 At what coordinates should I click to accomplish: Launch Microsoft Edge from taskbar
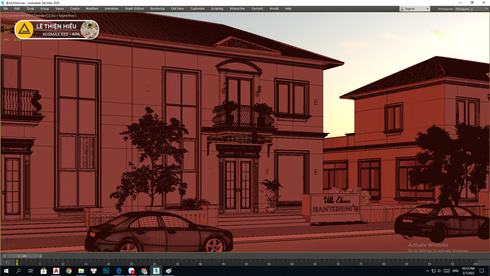click(119, 271)
